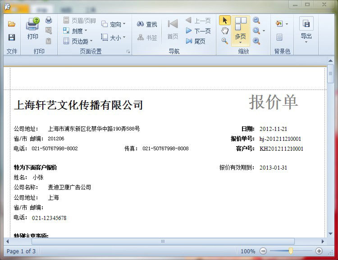Click customer name 小张

tap(38, 177)
